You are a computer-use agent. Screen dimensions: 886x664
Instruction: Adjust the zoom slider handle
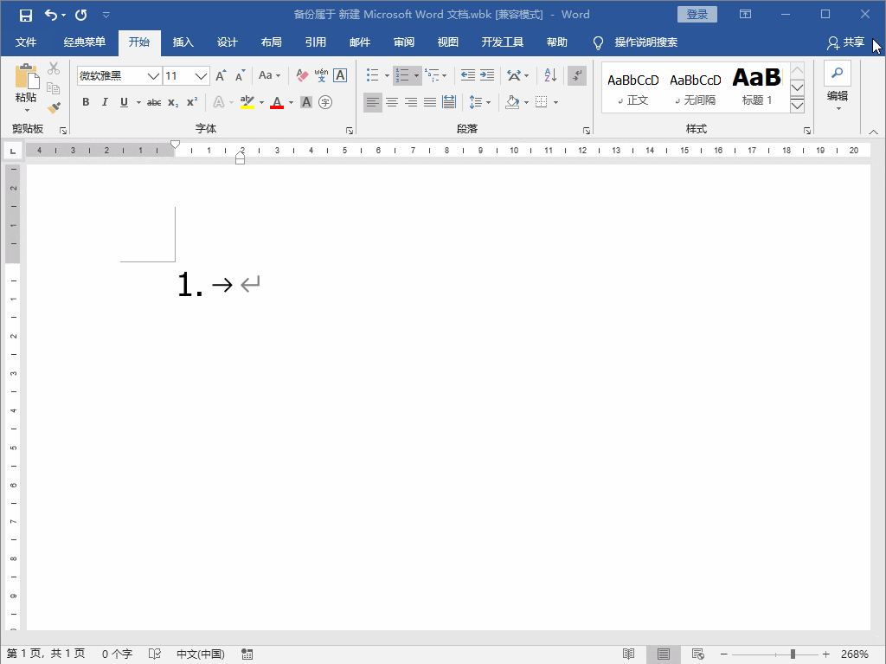point(793,654)
